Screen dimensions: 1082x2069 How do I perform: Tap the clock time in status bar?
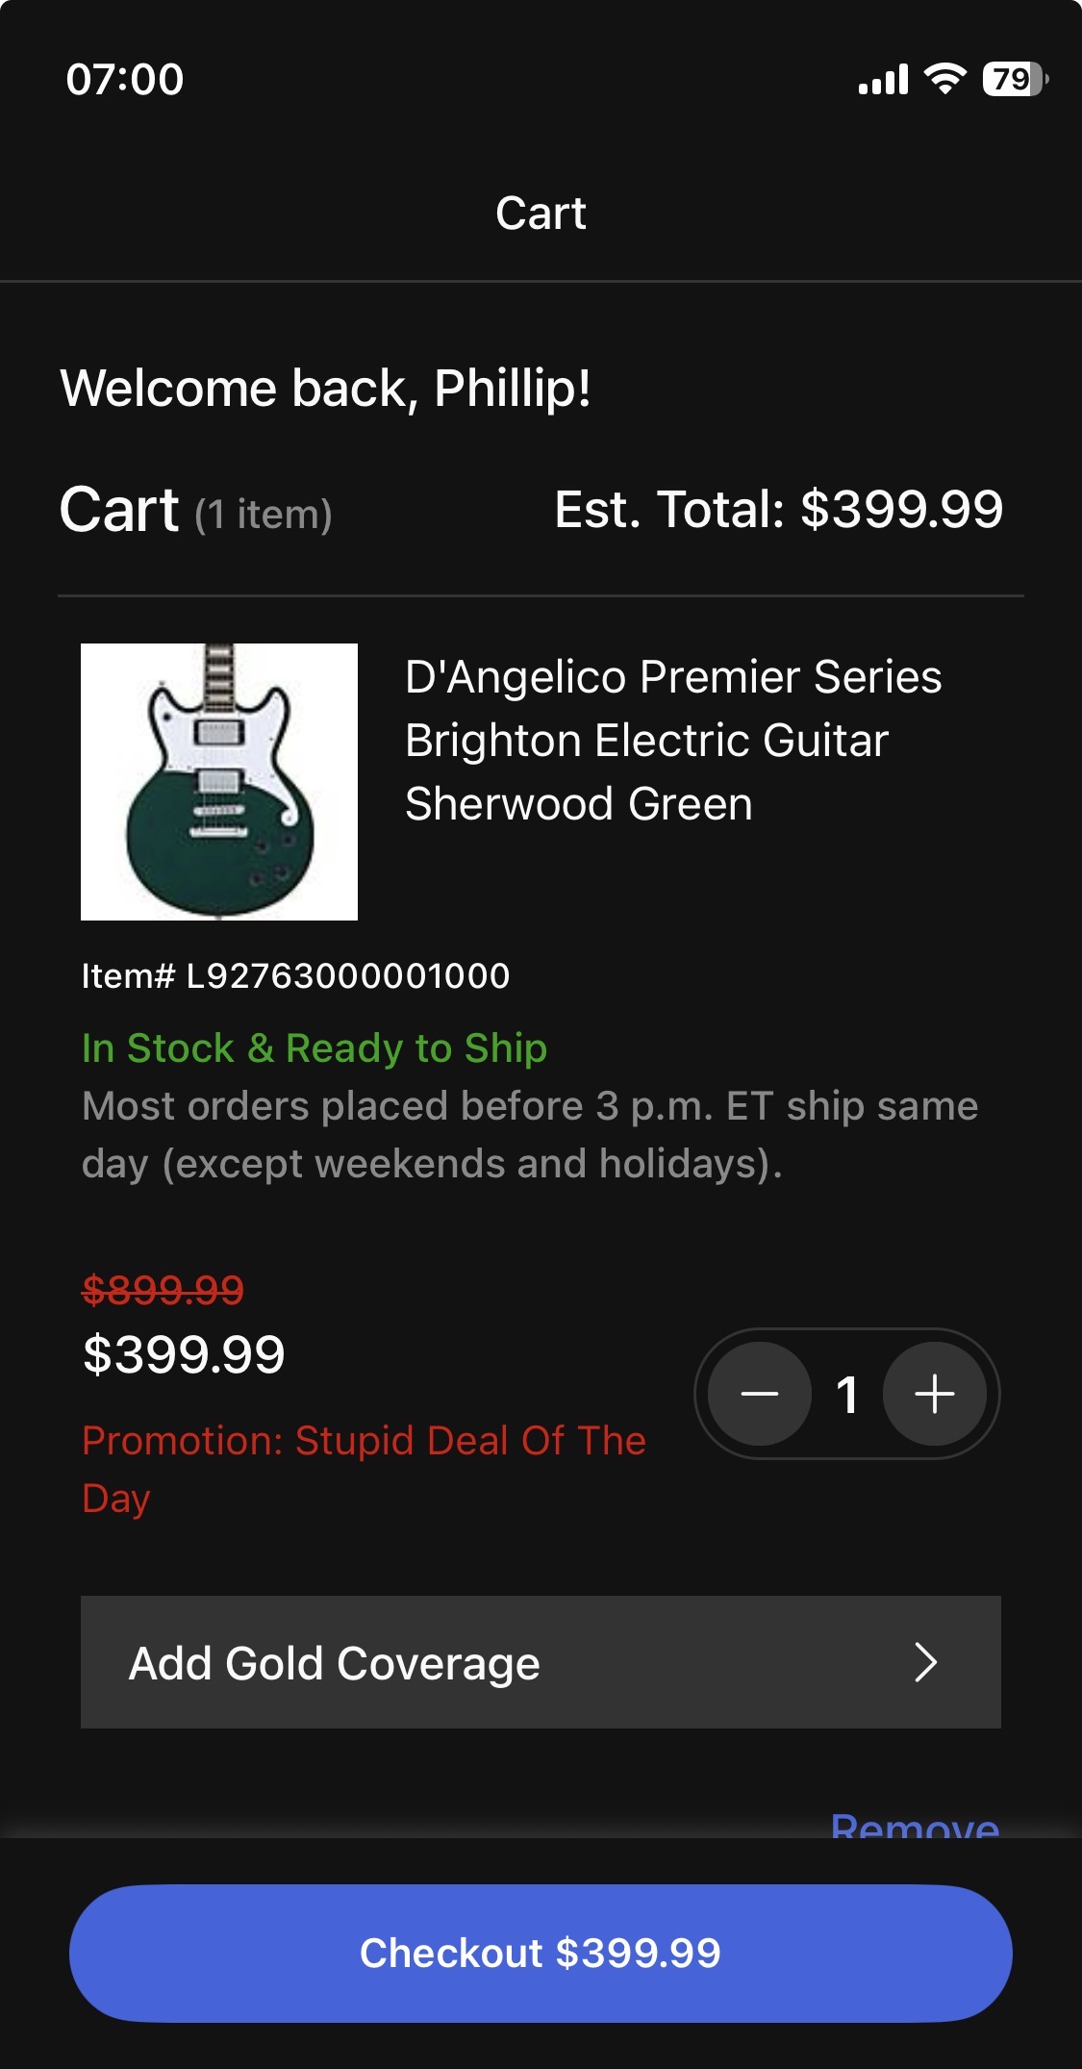tap(125, 79)
